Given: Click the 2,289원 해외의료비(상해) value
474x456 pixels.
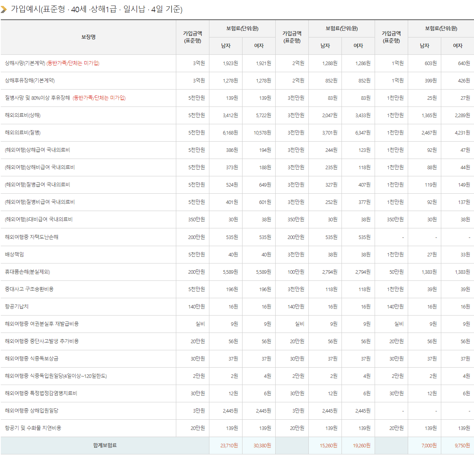Looking at the screenshot, I should pos(462,115).
